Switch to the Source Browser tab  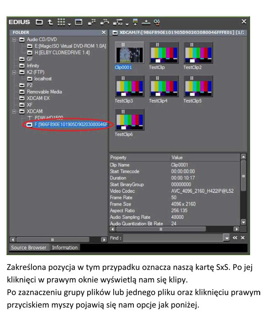point(29,248)
